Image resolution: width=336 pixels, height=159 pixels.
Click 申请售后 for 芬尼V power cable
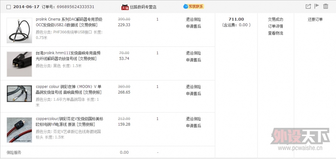click(194, 126)
